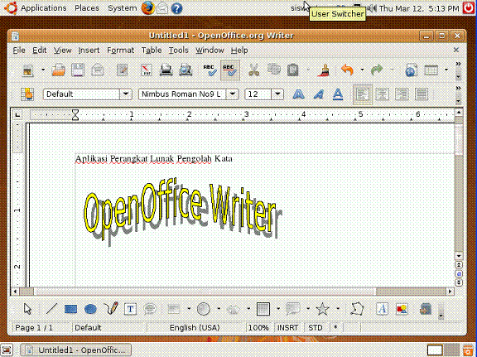Viewport: 477px width, 357px height.
Task: Expand the standard toolbar overflow chevron
Action: [x=458, y=64]
